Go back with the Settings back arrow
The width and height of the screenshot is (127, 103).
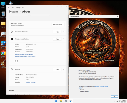[x=9, y=8]
